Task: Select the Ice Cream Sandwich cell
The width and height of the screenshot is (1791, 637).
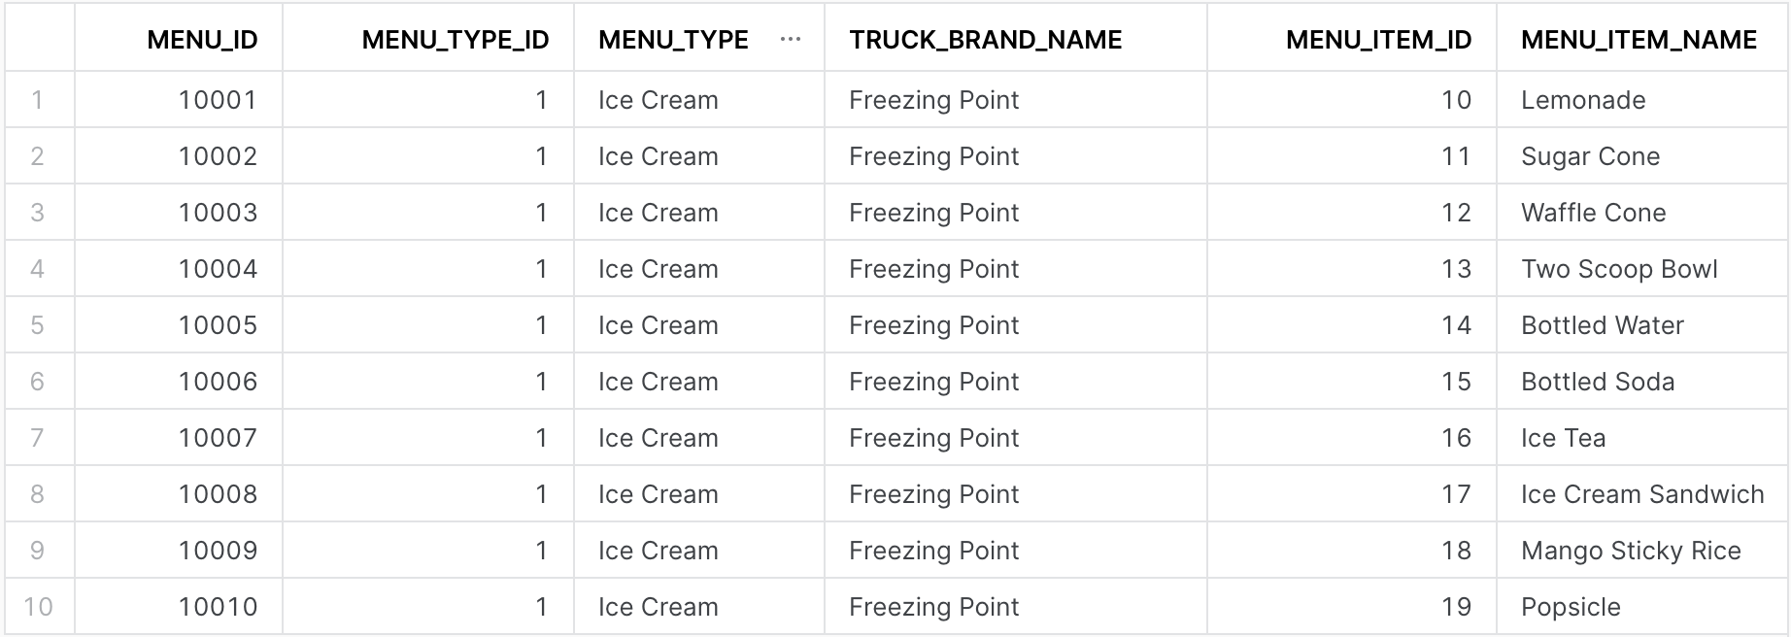Action: tap(1642, 494)
